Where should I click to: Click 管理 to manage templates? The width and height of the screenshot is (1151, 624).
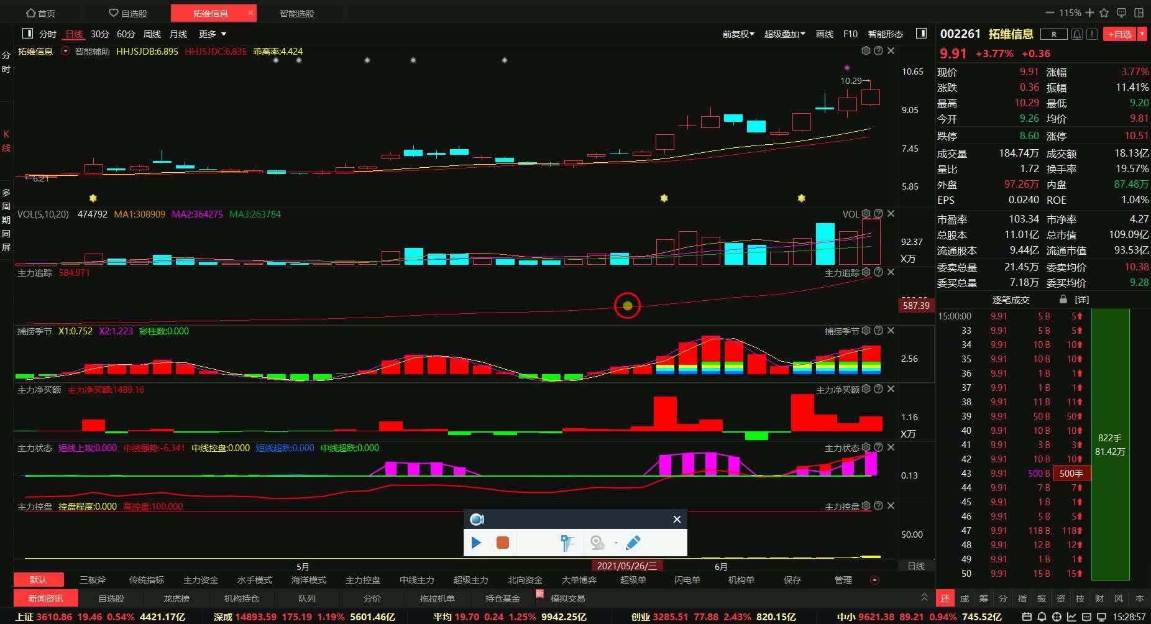pos(843,580)
